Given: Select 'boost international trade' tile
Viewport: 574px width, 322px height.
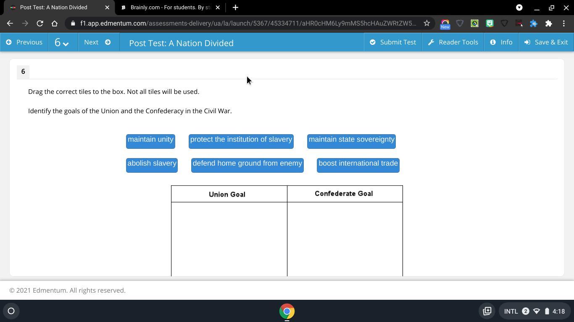Looking at the screenshot, I should [358, 165].
